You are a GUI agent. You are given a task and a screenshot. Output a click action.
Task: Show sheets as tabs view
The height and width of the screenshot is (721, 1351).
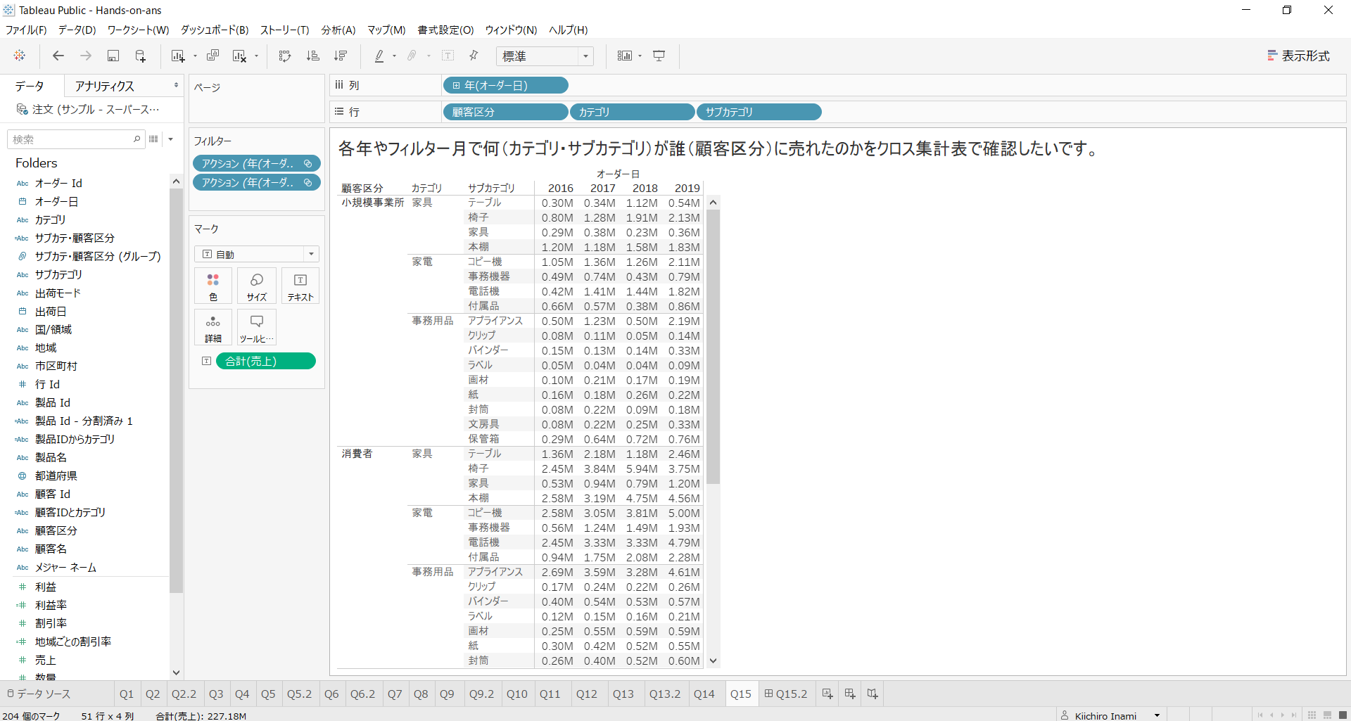pos(1342,715)
